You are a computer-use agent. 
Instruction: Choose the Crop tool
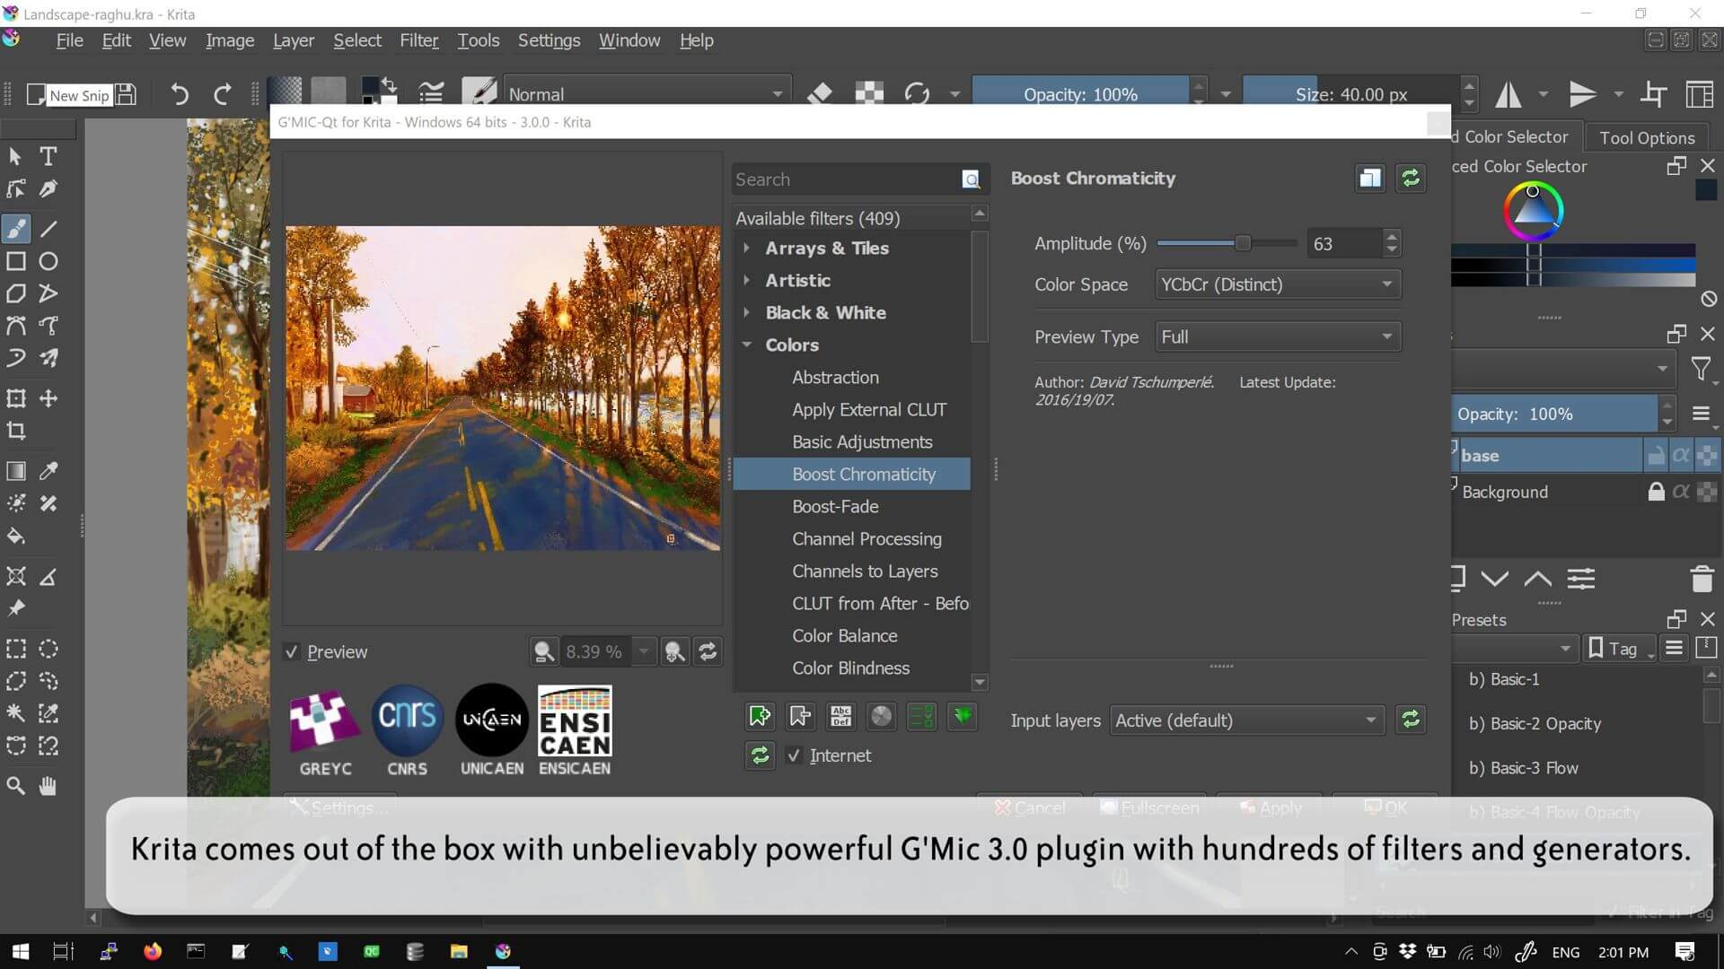pyautogui.click(x=15, y=431)
